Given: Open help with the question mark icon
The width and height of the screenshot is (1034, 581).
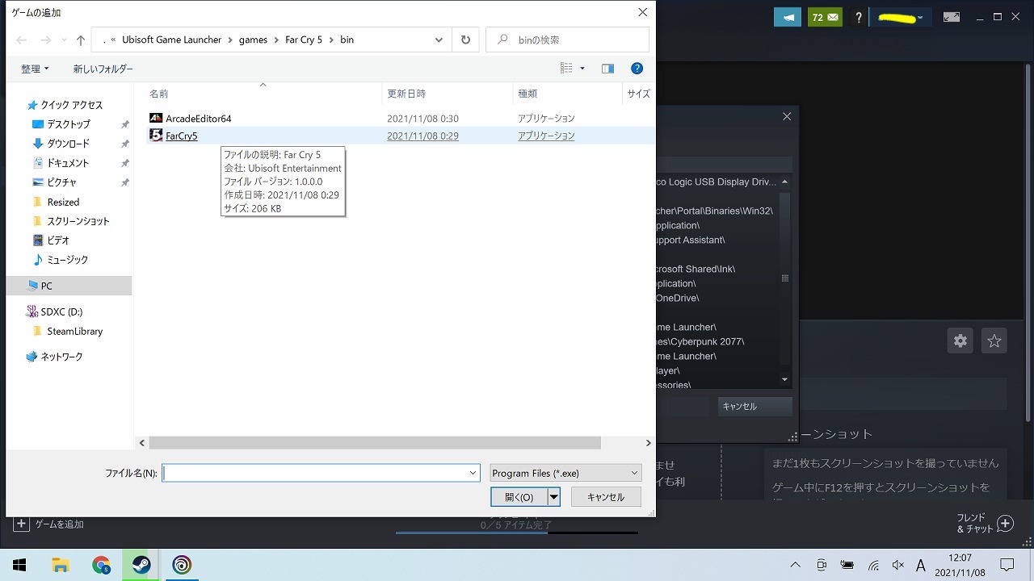Looking at the screenshot, I should pyautogui.click(x=637, y=69).
